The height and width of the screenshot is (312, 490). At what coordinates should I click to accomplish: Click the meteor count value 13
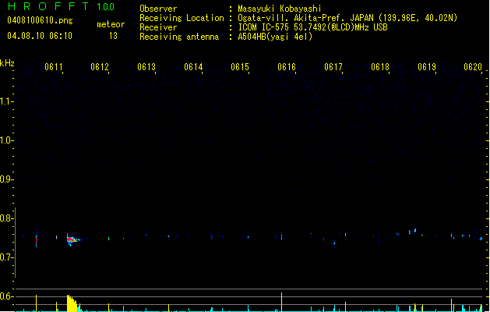click(113, 36)
